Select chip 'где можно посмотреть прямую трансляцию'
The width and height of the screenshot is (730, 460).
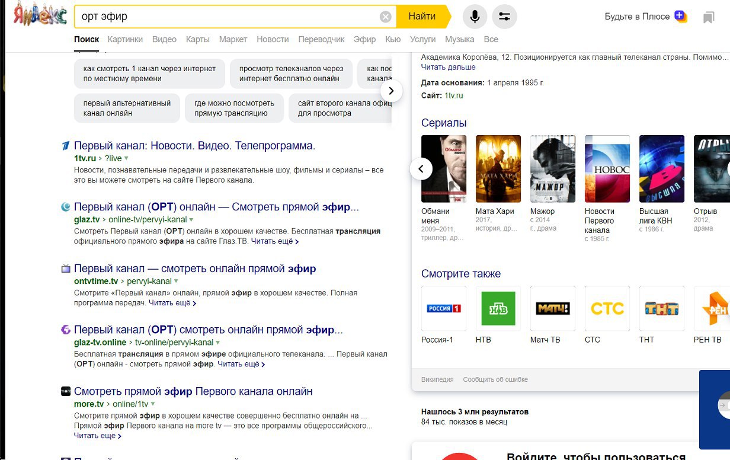pos(234,108)
